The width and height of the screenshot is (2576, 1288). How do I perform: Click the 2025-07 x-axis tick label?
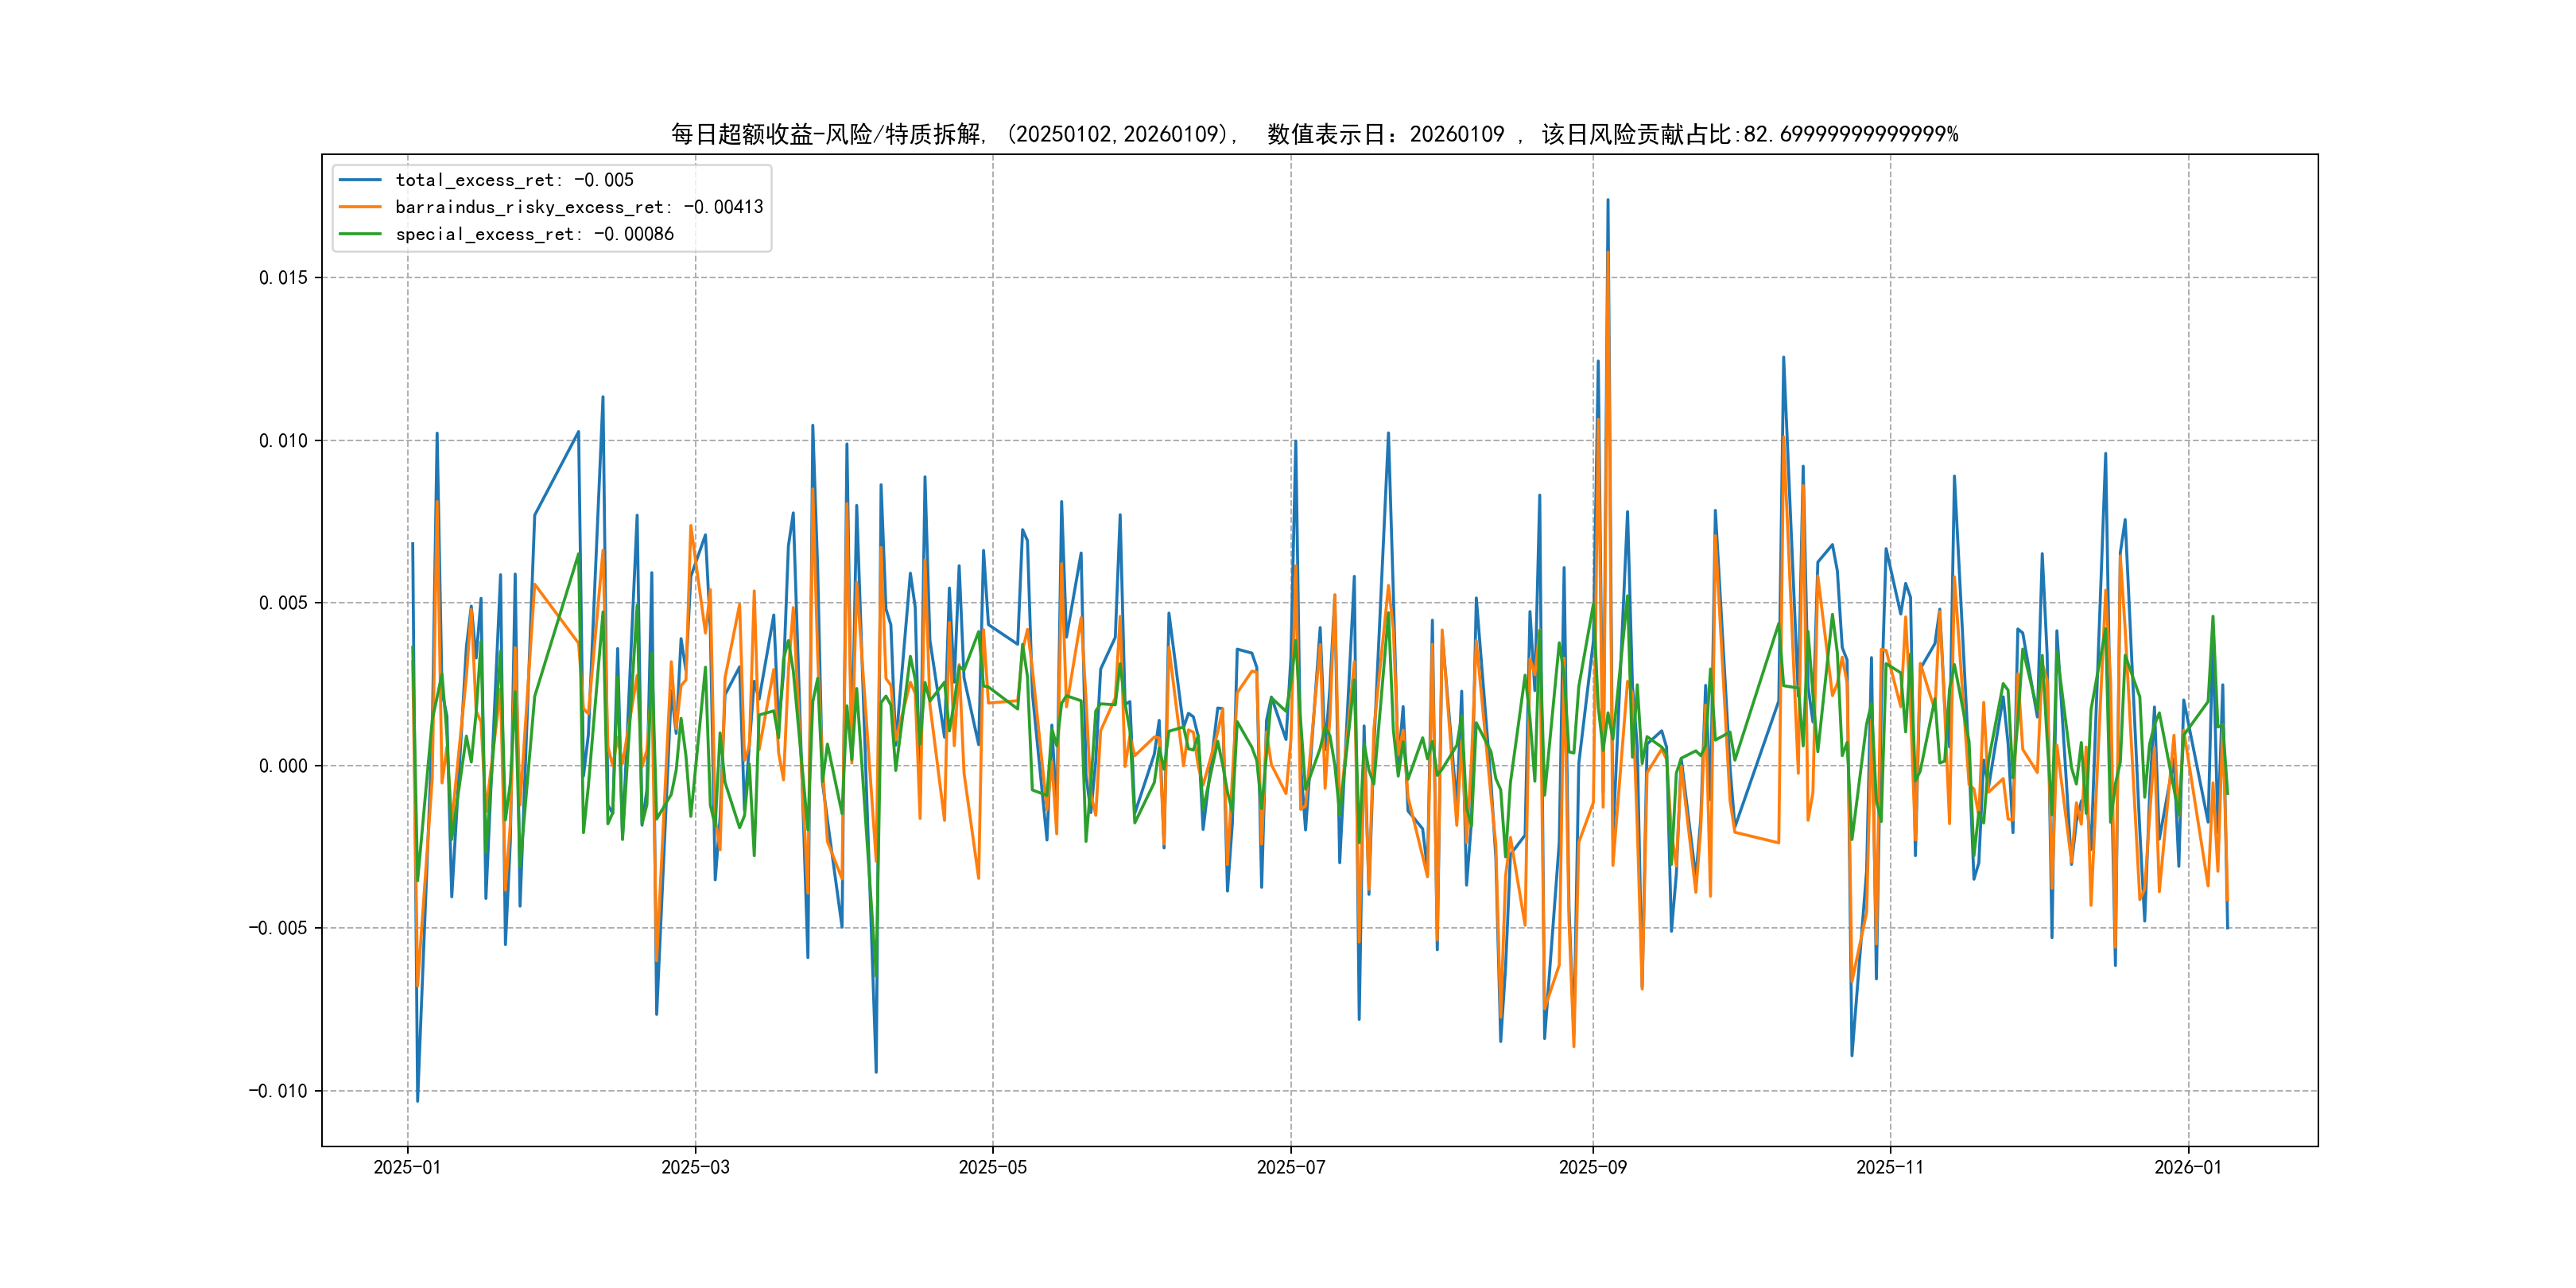pos(1290,1167)
